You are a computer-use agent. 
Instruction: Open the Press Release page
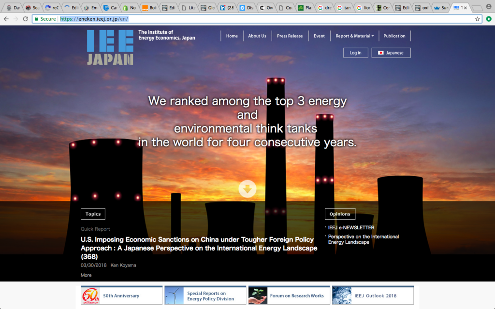click(290, 36)
